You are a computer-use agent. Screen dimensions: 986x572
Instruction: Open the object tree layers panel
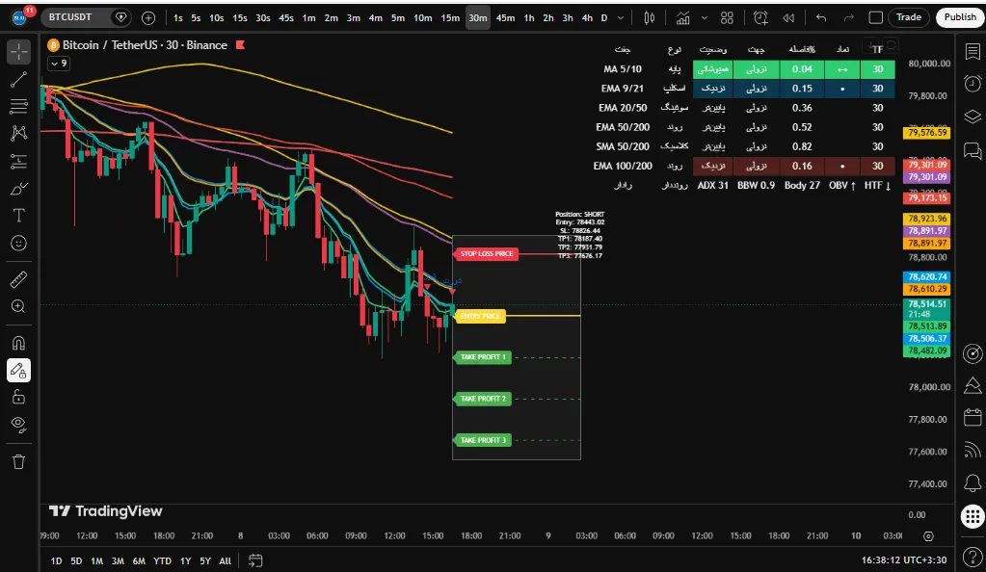[973, 117]
